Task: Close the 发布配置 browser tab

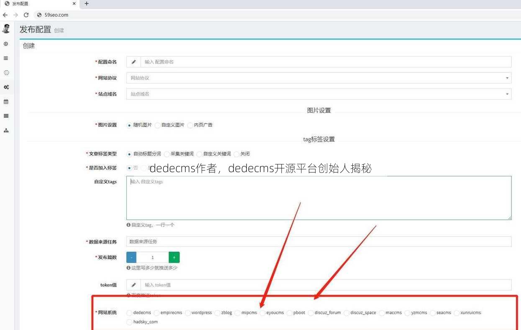Action: click(x=74, y=3)
